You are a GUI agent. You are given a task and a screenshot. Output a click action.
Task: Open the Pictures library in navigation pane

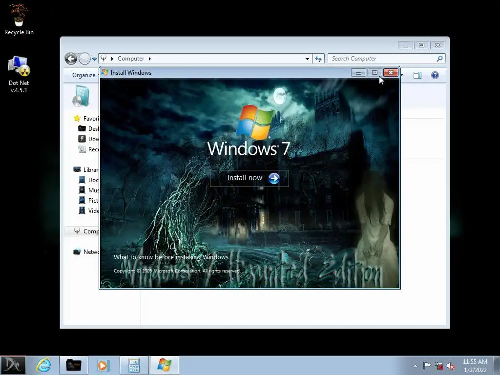(x=89, y=200)
